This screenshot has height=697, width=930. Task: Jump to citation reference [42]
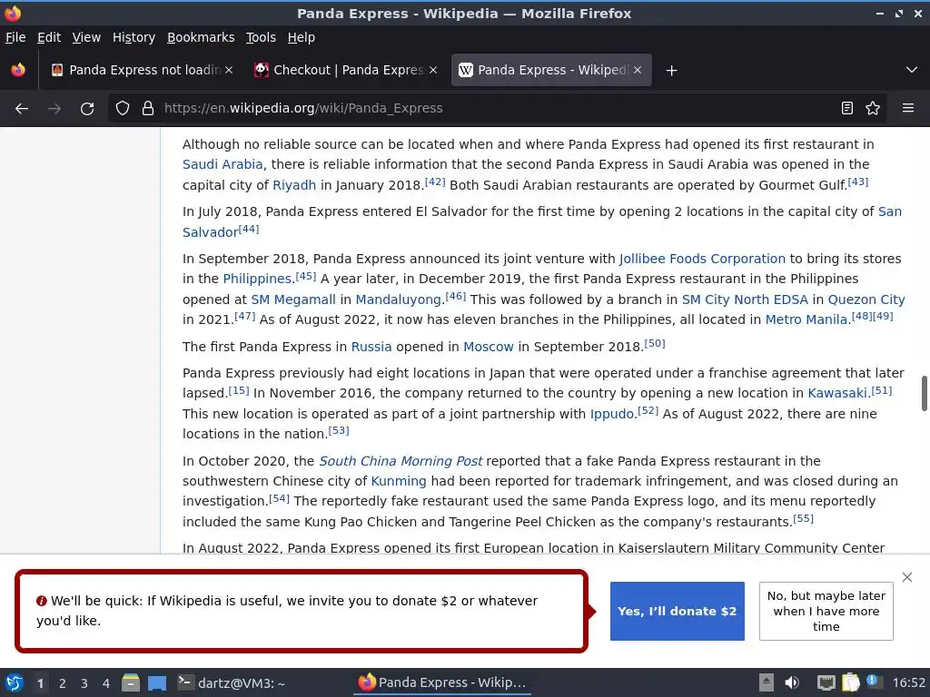click(435, 182)
